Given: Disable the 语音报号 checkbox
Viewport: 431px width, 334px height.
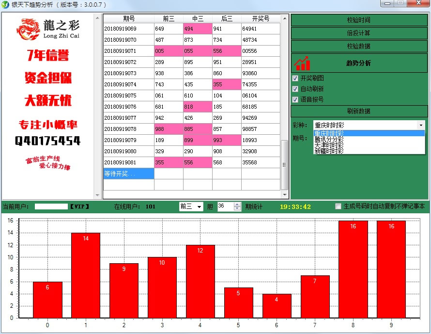Looking at the screenshot, I should [295, 99].
